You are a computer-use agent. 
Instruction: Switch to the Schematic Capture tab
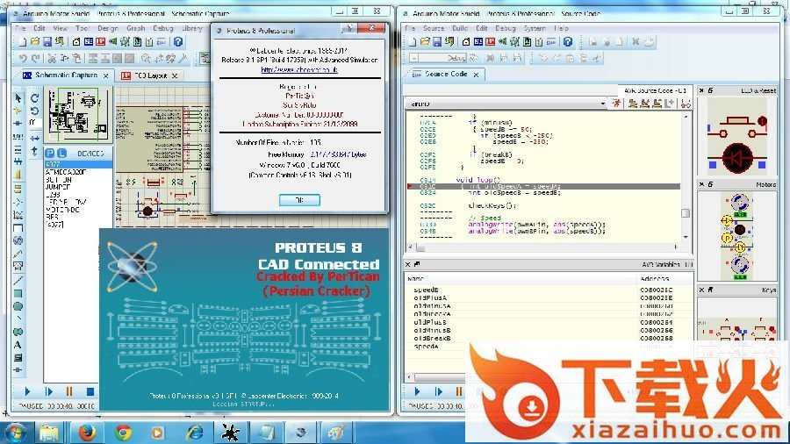point(66,75)
